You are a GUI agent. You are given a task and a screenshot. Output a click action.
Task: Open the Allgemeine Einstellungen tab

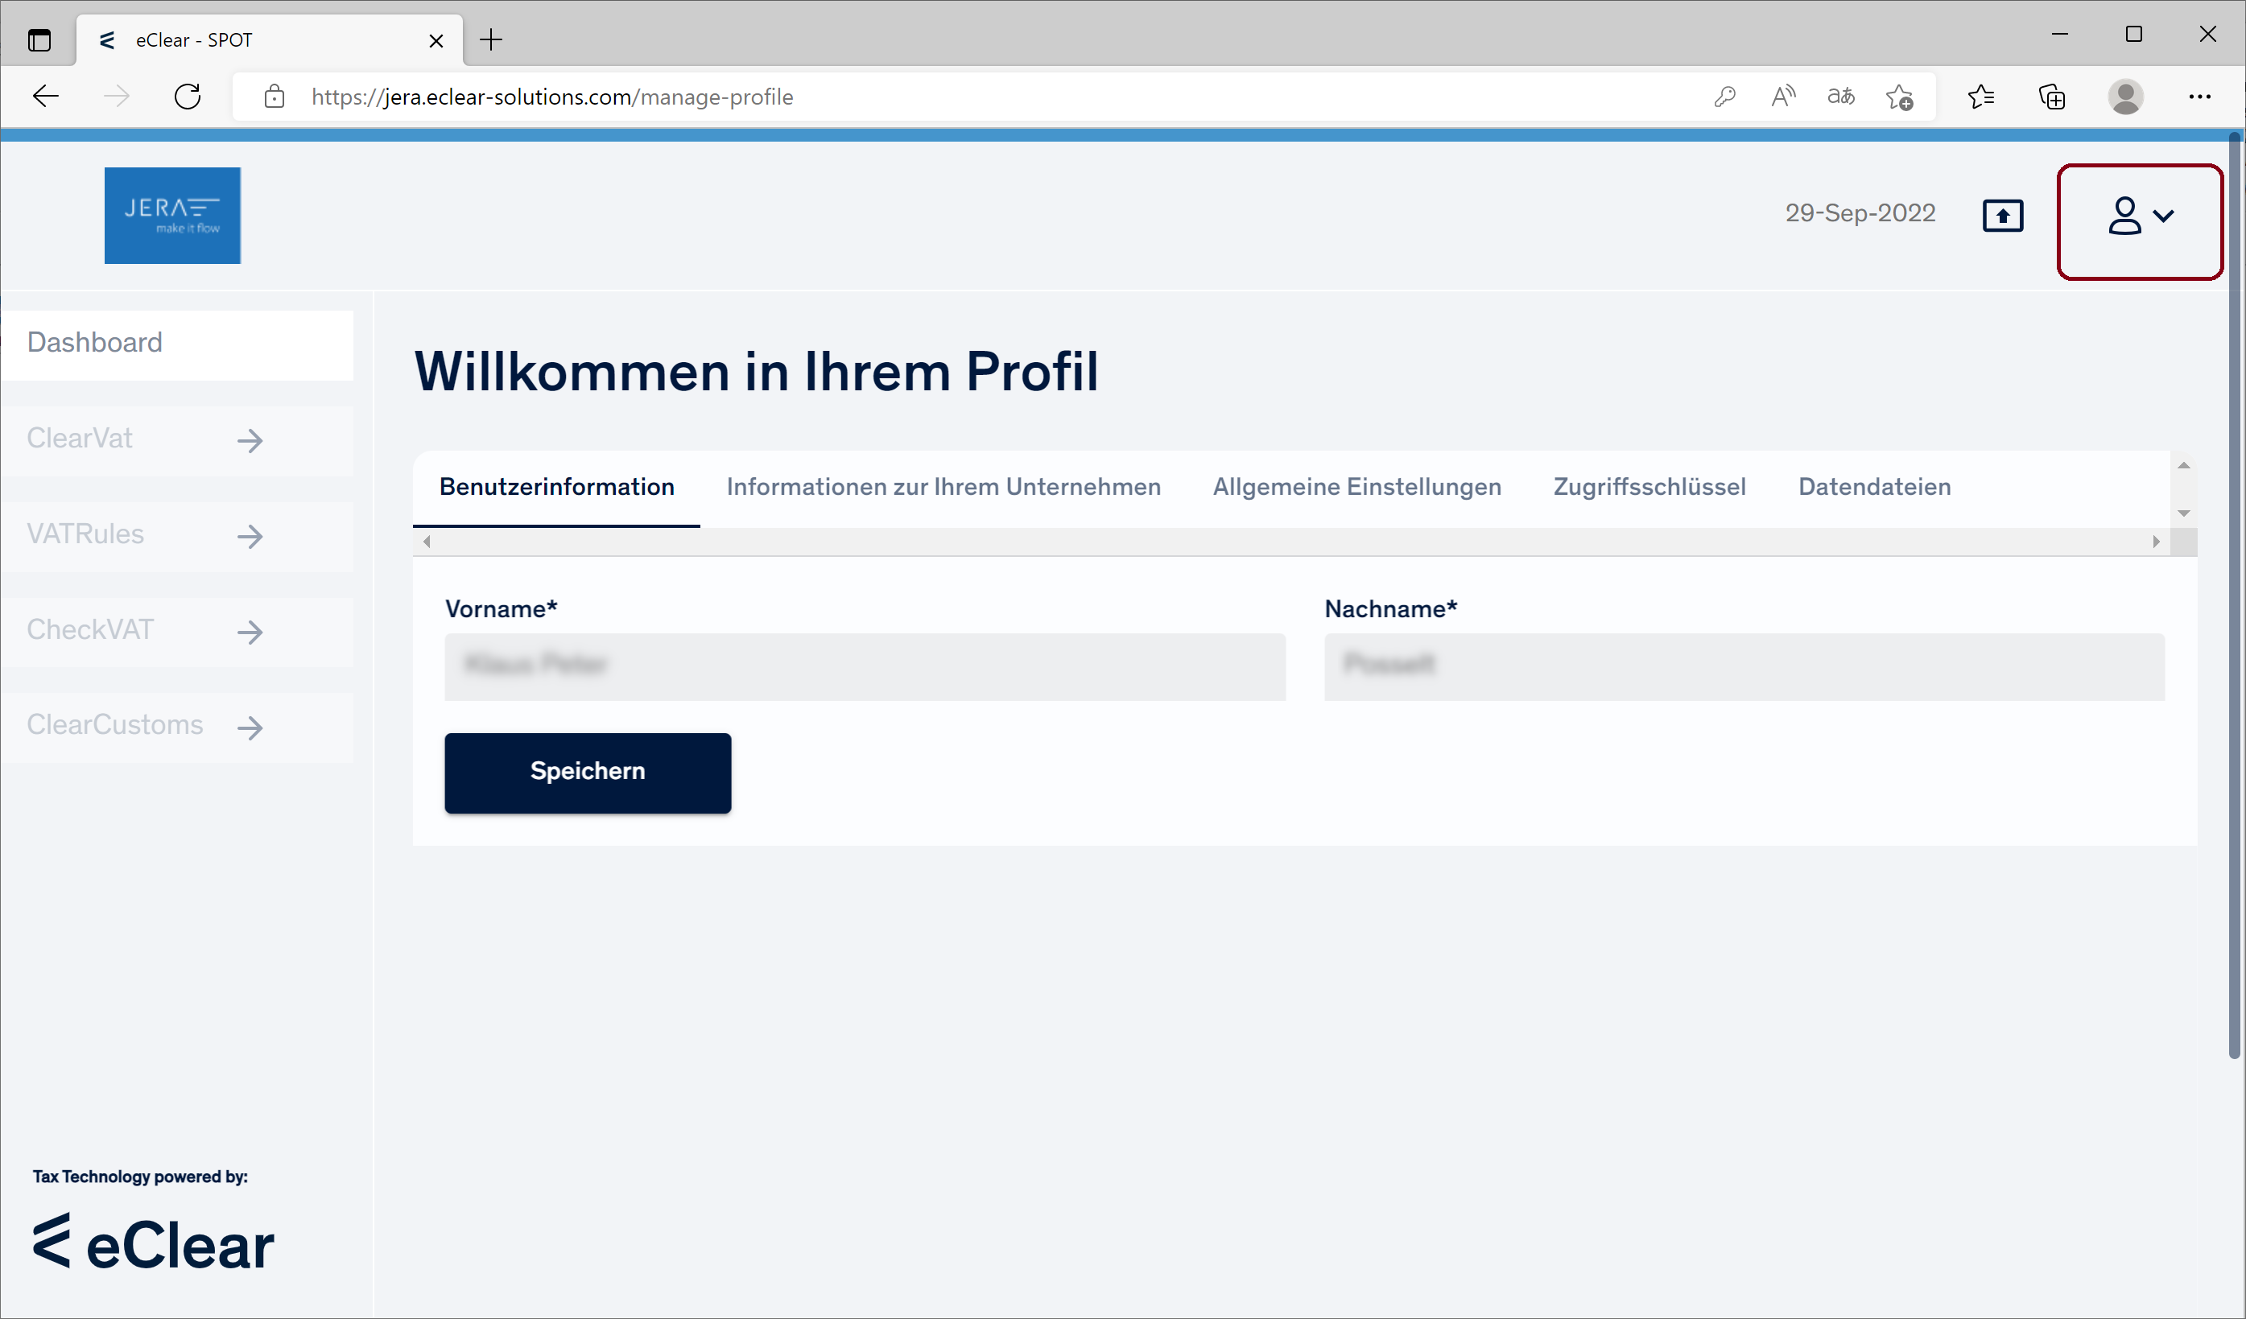click(1356, 487)
